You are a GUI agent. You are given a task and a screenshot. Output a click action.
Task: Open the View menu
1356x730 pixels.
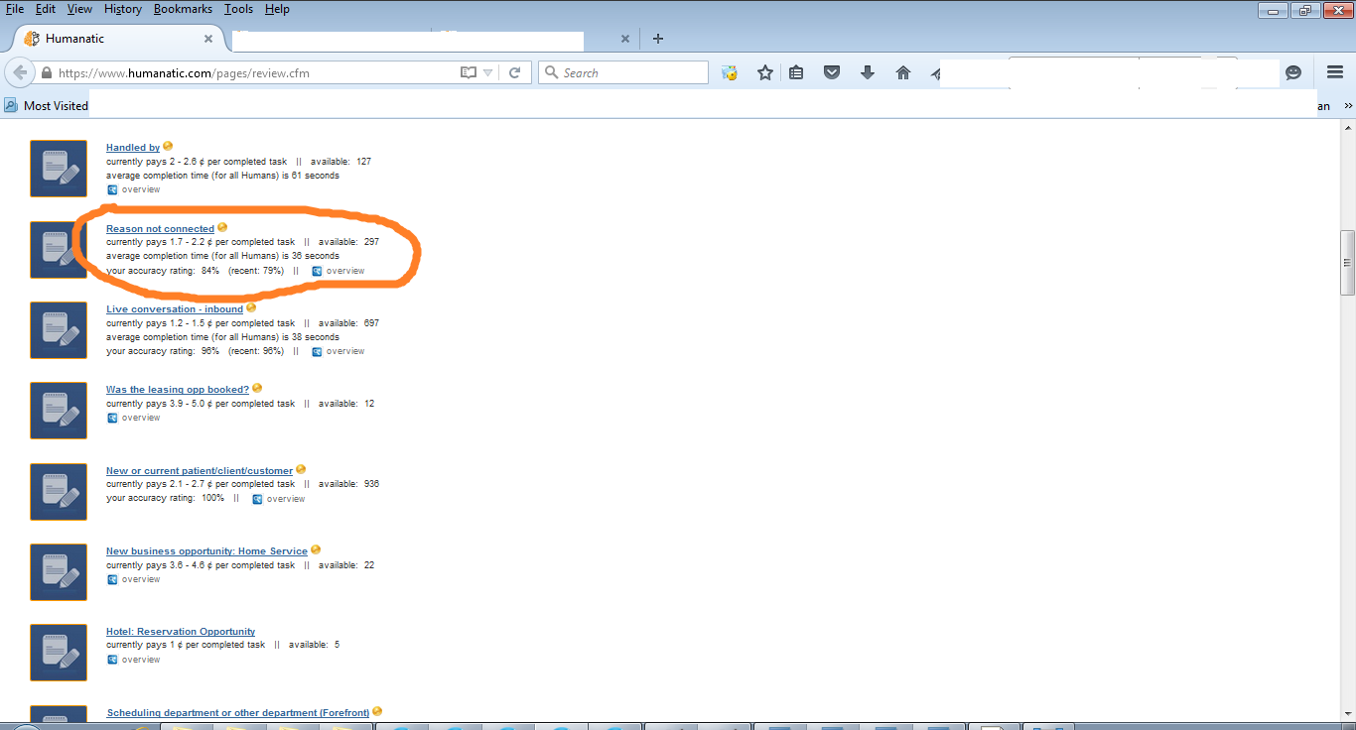pyautogui.click(x=79, y=9)
